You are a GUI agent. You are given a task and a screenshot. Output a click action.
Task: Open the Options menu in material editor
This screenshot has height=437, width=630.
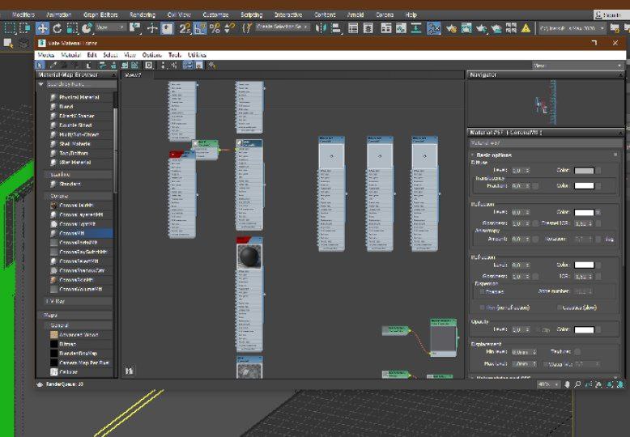tap(152, 55)
